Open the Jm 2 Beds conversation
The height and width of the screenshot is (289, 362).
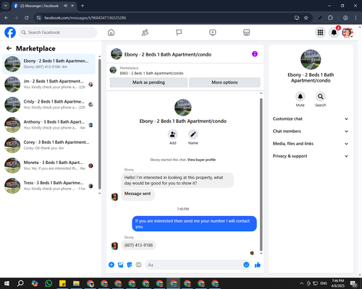click(x=49, y=85)
